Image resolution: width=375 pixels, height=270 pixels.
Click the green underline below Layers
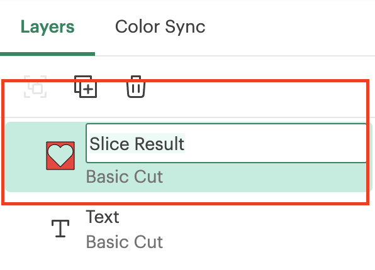pyautogui.click(x=47, y=54)
